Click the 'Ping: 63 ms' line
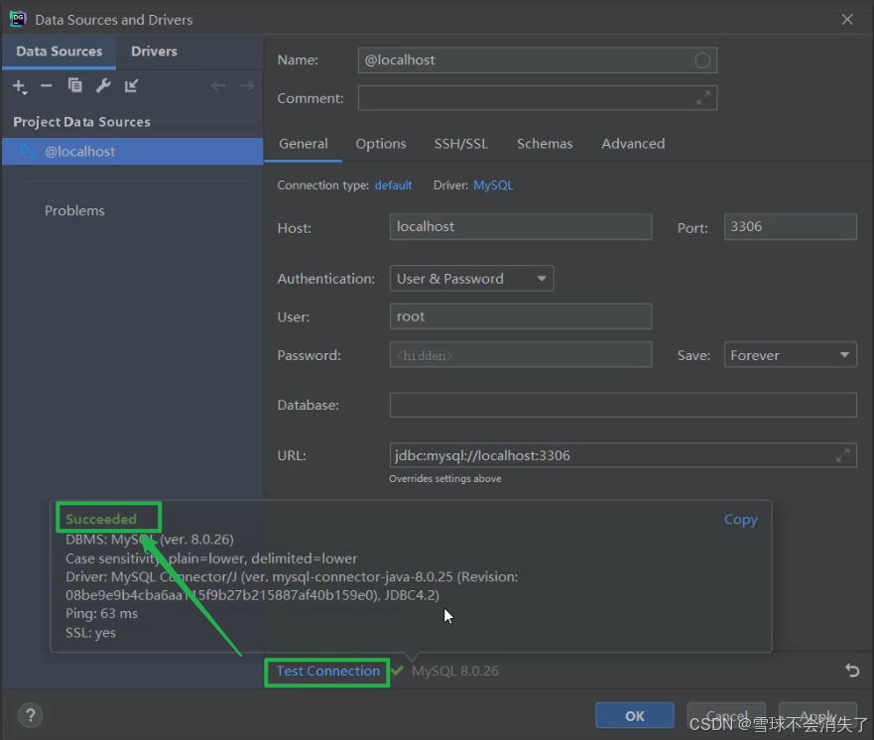874x740 pixels. coord(101,613)
